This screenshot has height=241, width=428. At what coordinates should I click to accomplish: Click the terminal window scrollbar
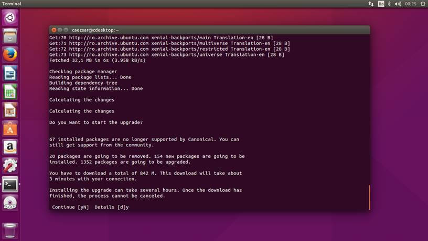[x=369, y=197]
